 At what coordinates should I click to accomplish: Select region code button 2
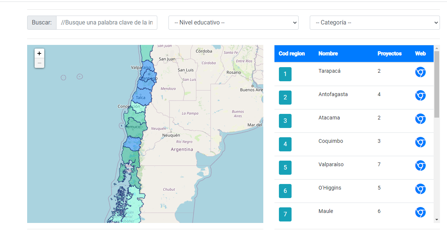(x=285, y=98)
